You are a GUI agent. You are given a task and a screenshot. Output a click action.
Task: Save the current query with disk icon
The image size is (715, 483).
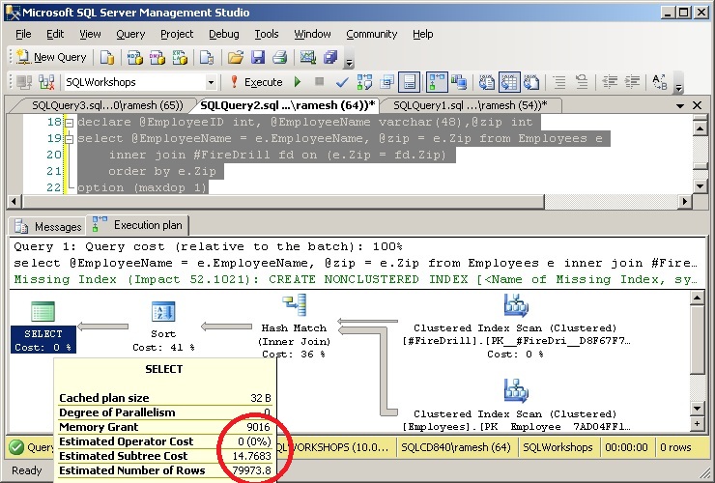(x=258, y=57)
